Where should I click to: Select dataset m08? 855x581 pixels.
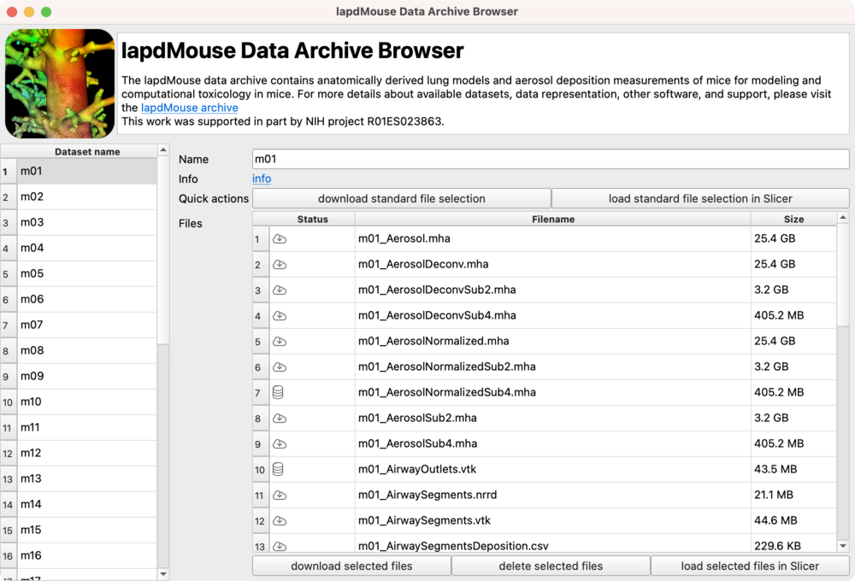pos(87,350)
